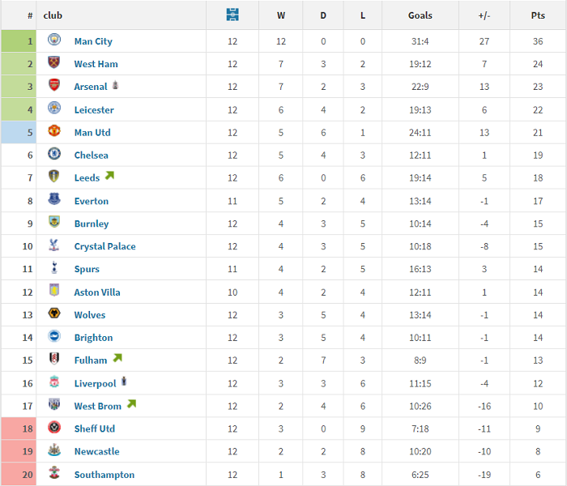Select the Everton team name
The image size is (567, 486).
pos(91,201)
